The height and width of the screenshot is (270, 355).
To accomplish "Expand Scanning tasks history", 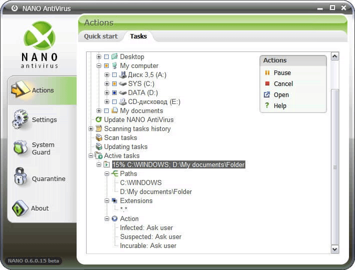I will [x=91, y=128].
